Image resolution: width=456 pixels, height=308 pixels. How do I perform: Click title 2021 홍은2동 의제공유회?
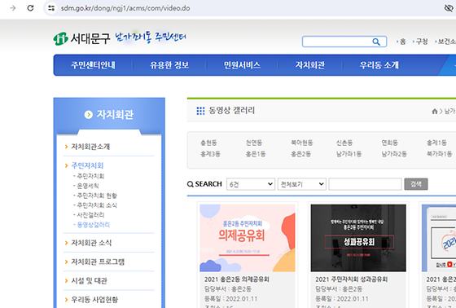point(237,279)
